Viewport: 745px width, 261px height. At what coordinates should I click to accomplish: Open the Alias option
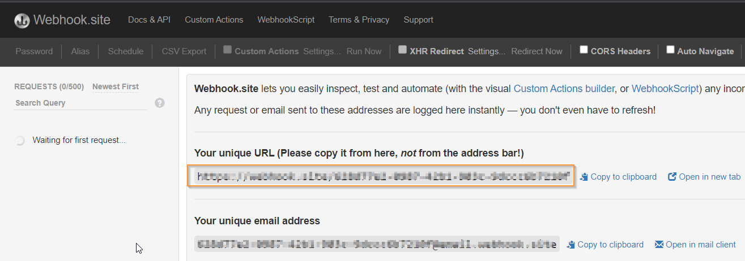tap(80, 51)
